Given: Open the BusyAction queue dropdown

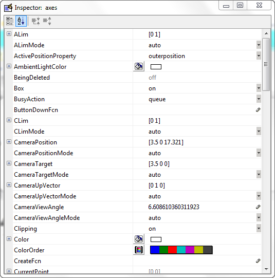Looking at the screenshot, I should [259, 99].
